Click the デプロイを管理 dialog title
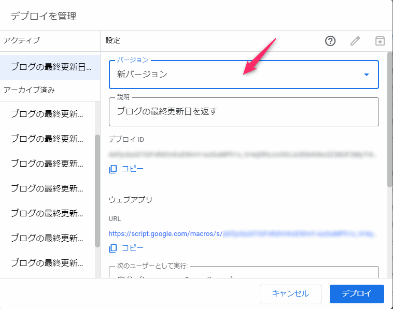Screen dimensions: 393x309 (44, 16)
